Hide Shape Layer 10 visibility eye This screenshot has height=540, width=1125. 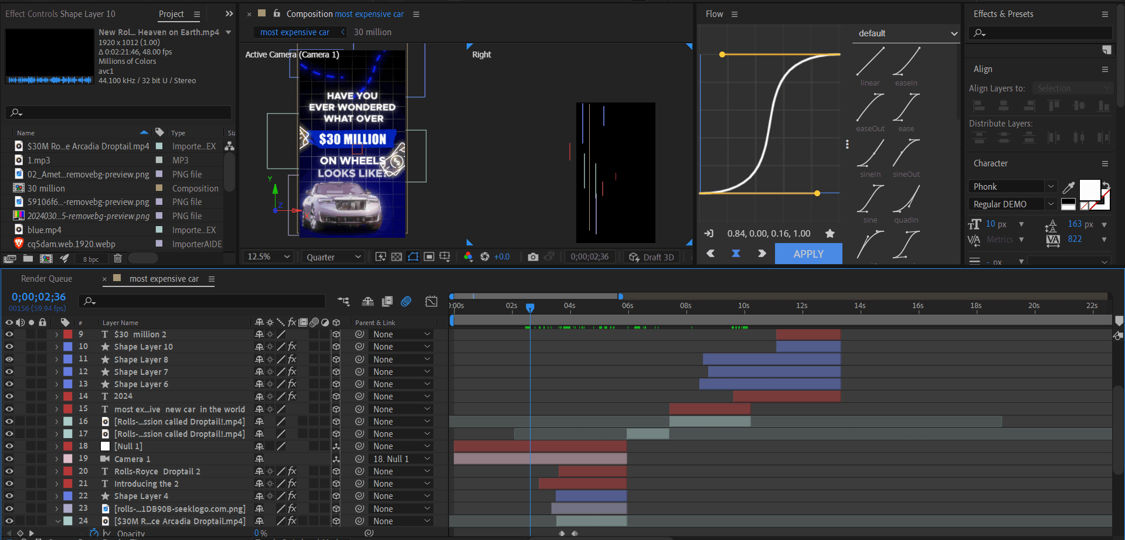click(x=9, y=347)
